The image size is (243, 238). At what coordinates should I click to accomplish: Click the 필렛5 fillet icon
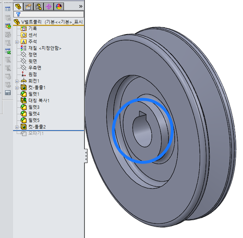[x=24, y=120]
